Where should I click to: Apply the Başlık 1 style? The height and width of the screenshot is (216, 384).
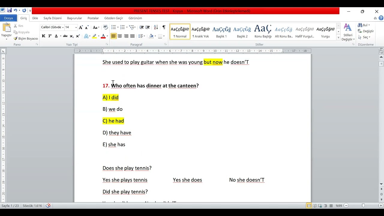[x=221, y=32]
